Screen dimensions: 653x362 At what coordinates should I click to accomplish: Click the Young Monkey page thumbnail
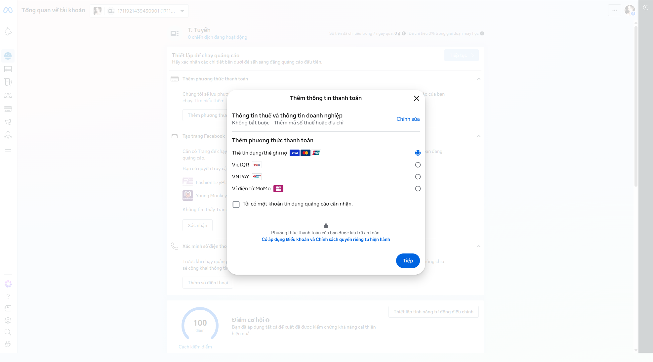188,196
